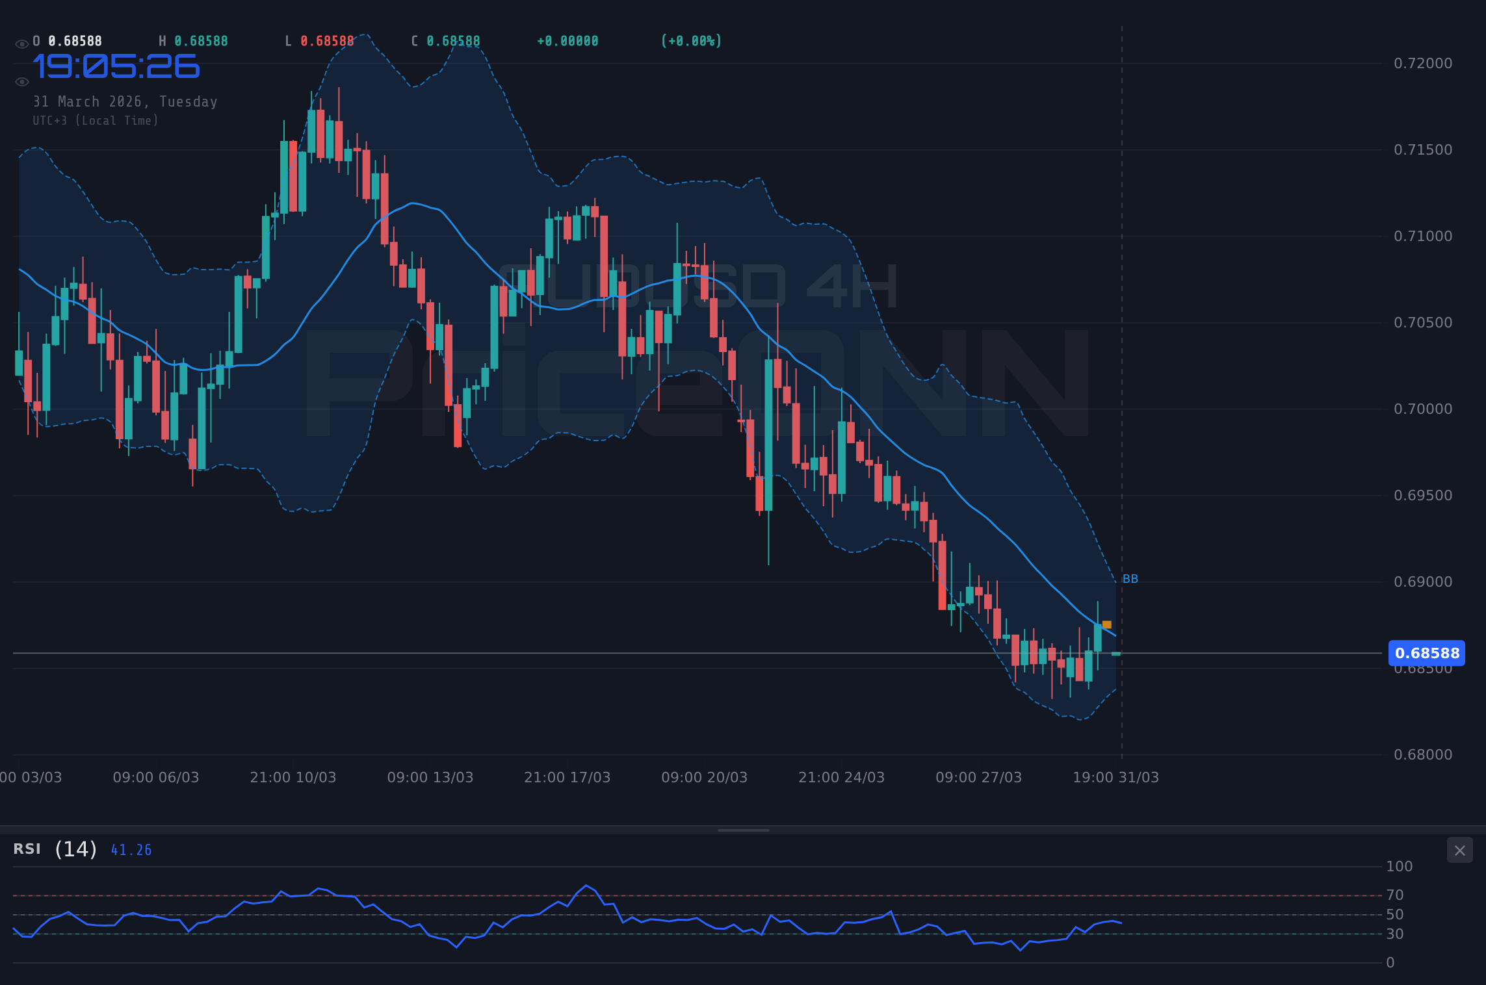Click the UTC+3 (Local Time) timezone text

[x=95, y=120]
